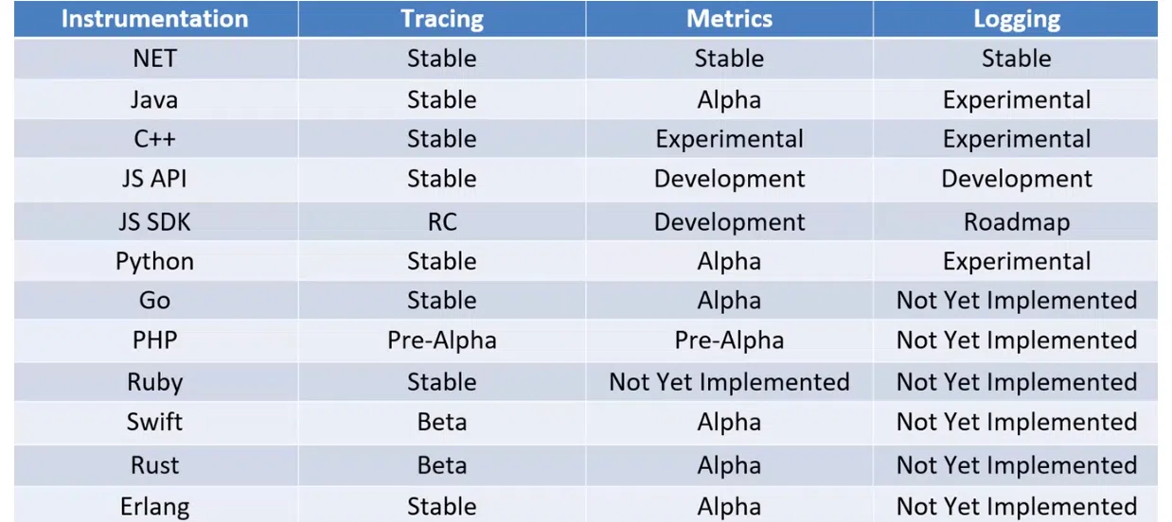1172x522 pixels.
Task: Select the Metrics column header
Action: [729, 19]
